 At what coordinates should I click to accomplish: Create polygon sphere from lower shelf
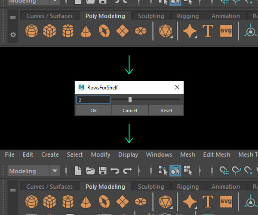[31, 202]
